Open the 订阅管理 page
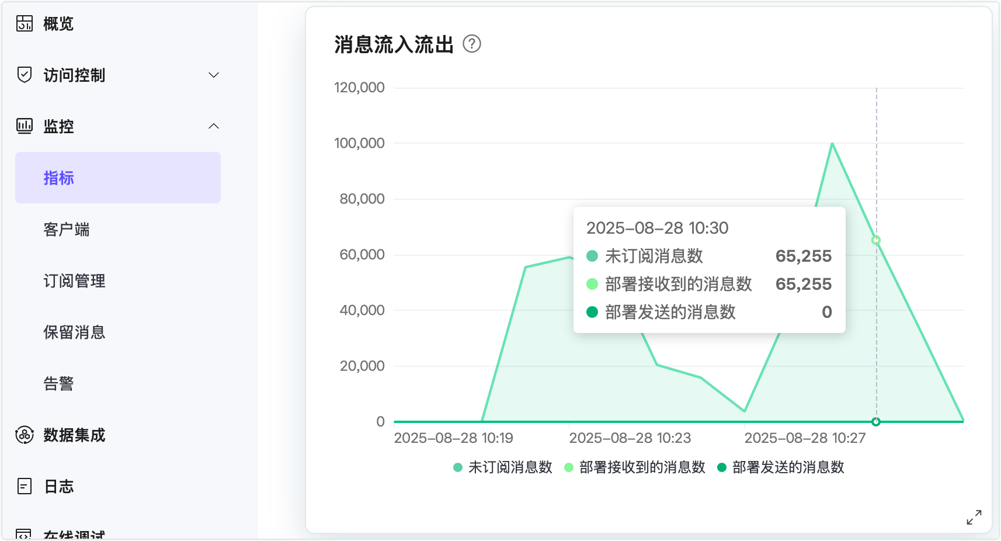The image size is (1001, 541). pyautogui.click(x=74, y=280)
